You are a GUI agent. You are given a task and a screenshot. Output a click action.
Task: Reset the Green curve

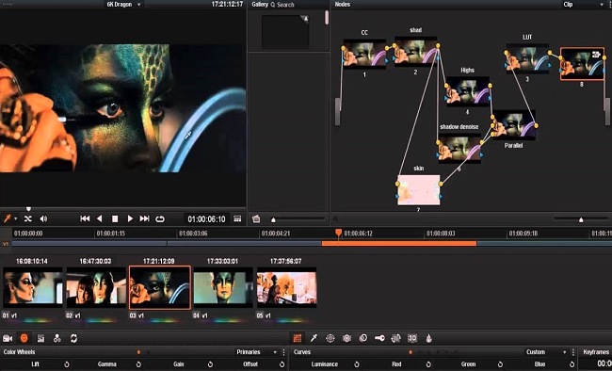tap(500, 364)
